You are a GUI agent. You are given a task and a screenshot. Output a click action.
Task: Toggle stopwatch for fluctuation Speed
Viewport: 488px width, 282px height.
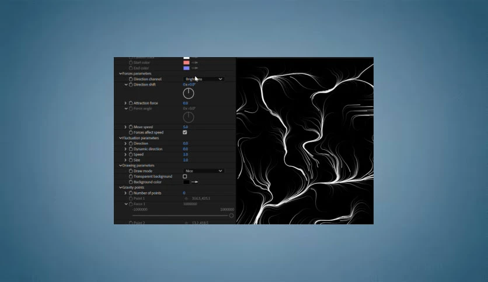(x=131, y=154)
